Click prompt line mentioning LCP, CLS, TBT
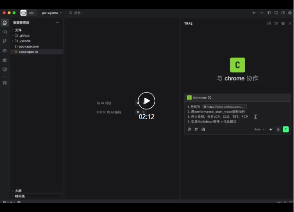 [218, 116]
